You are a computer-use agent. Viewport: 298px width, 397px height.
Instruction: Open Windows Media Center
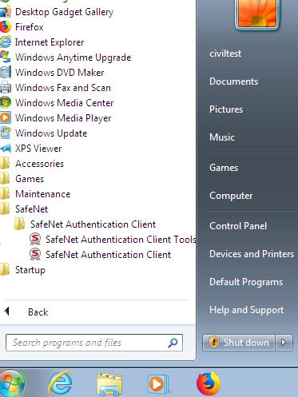pyautogui.click(x=57, y=103)
